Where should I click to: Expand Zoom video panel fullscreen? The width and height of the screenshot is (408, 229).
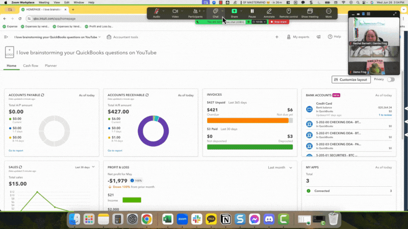coord(395,14)
